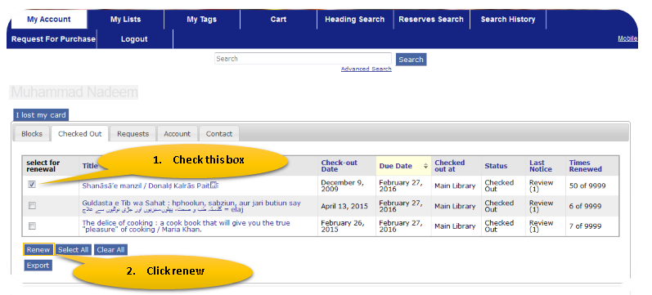
Task: Check renewal box for Guldasta e Tib wa Sahat
Action: click(x=32, y=206)
